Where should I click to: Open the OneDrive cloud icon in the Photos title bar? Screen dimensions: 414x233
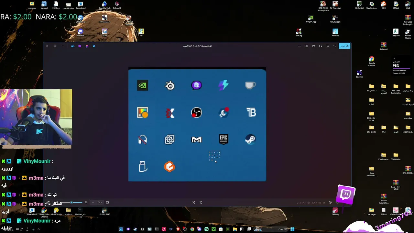72,46
